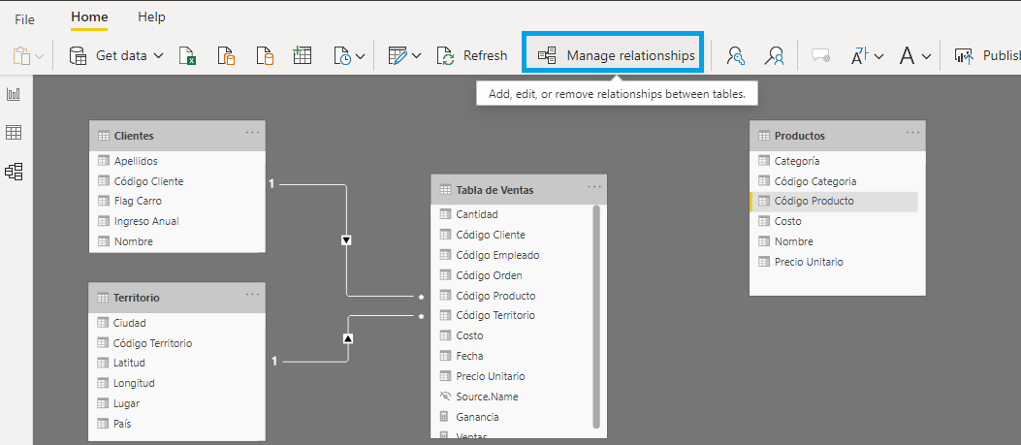Toggle visibility of hidden Source.Name field
The width and height of the screenshot is (1021, 445).
click(x=445, y=397)
